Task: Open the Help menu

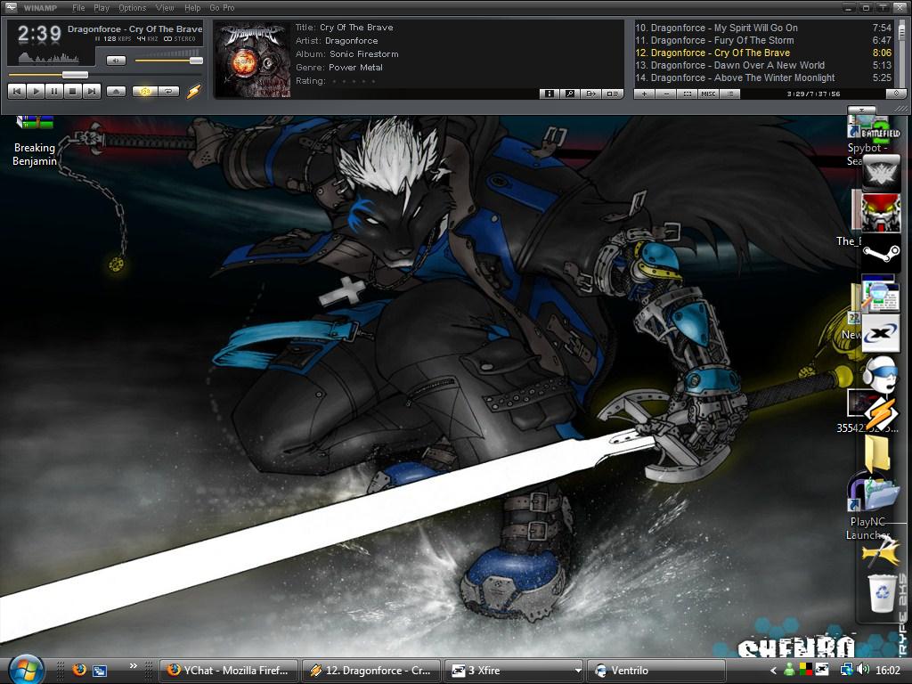Action: coord(192,7)
